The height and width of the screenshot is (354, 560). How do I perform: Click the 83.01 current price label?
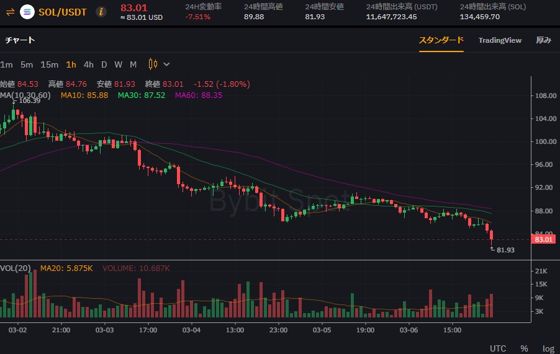(x=544, y=239)
